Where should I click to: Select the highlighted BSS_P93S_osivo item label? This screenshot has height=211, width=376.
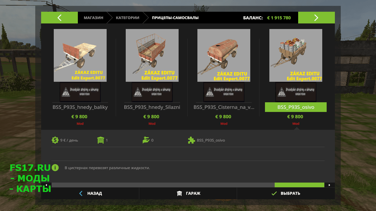point(296,107)
